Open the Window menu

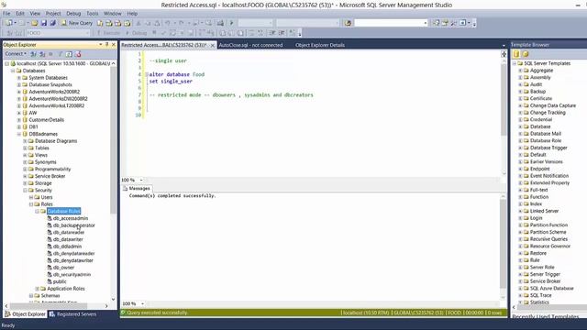(x=112, y=14)
